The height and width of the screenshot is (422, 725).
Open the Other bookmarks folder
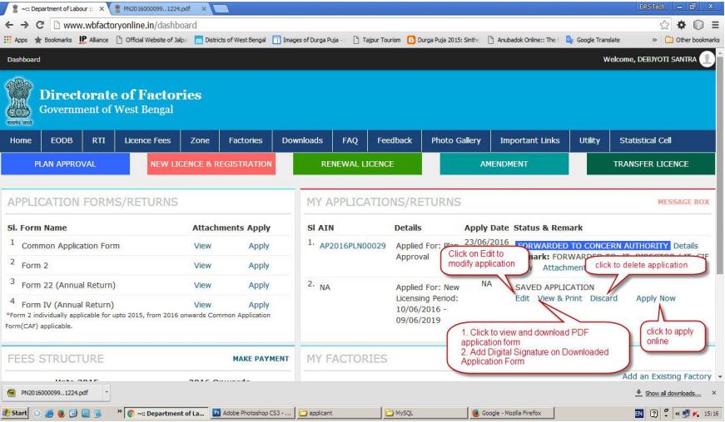693,40
